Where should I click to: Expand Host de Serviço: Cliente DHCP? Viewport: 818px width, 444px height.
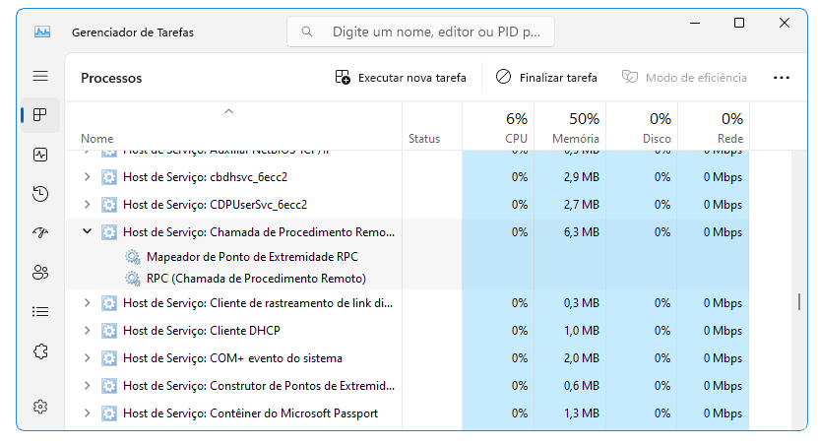coord(88,330)
